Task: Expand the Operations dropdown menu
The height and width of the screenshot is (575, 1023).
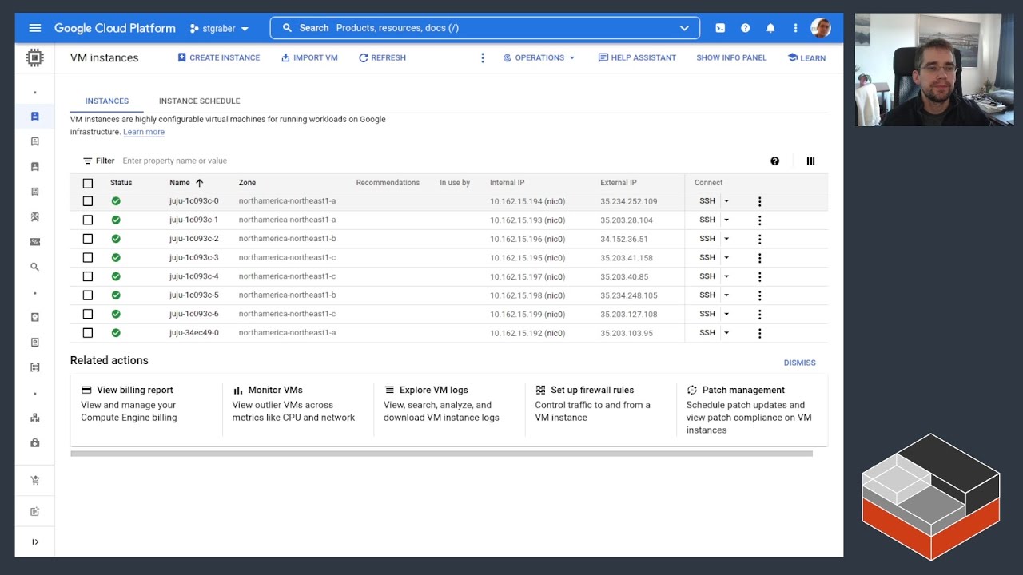Action: point(539,57)
